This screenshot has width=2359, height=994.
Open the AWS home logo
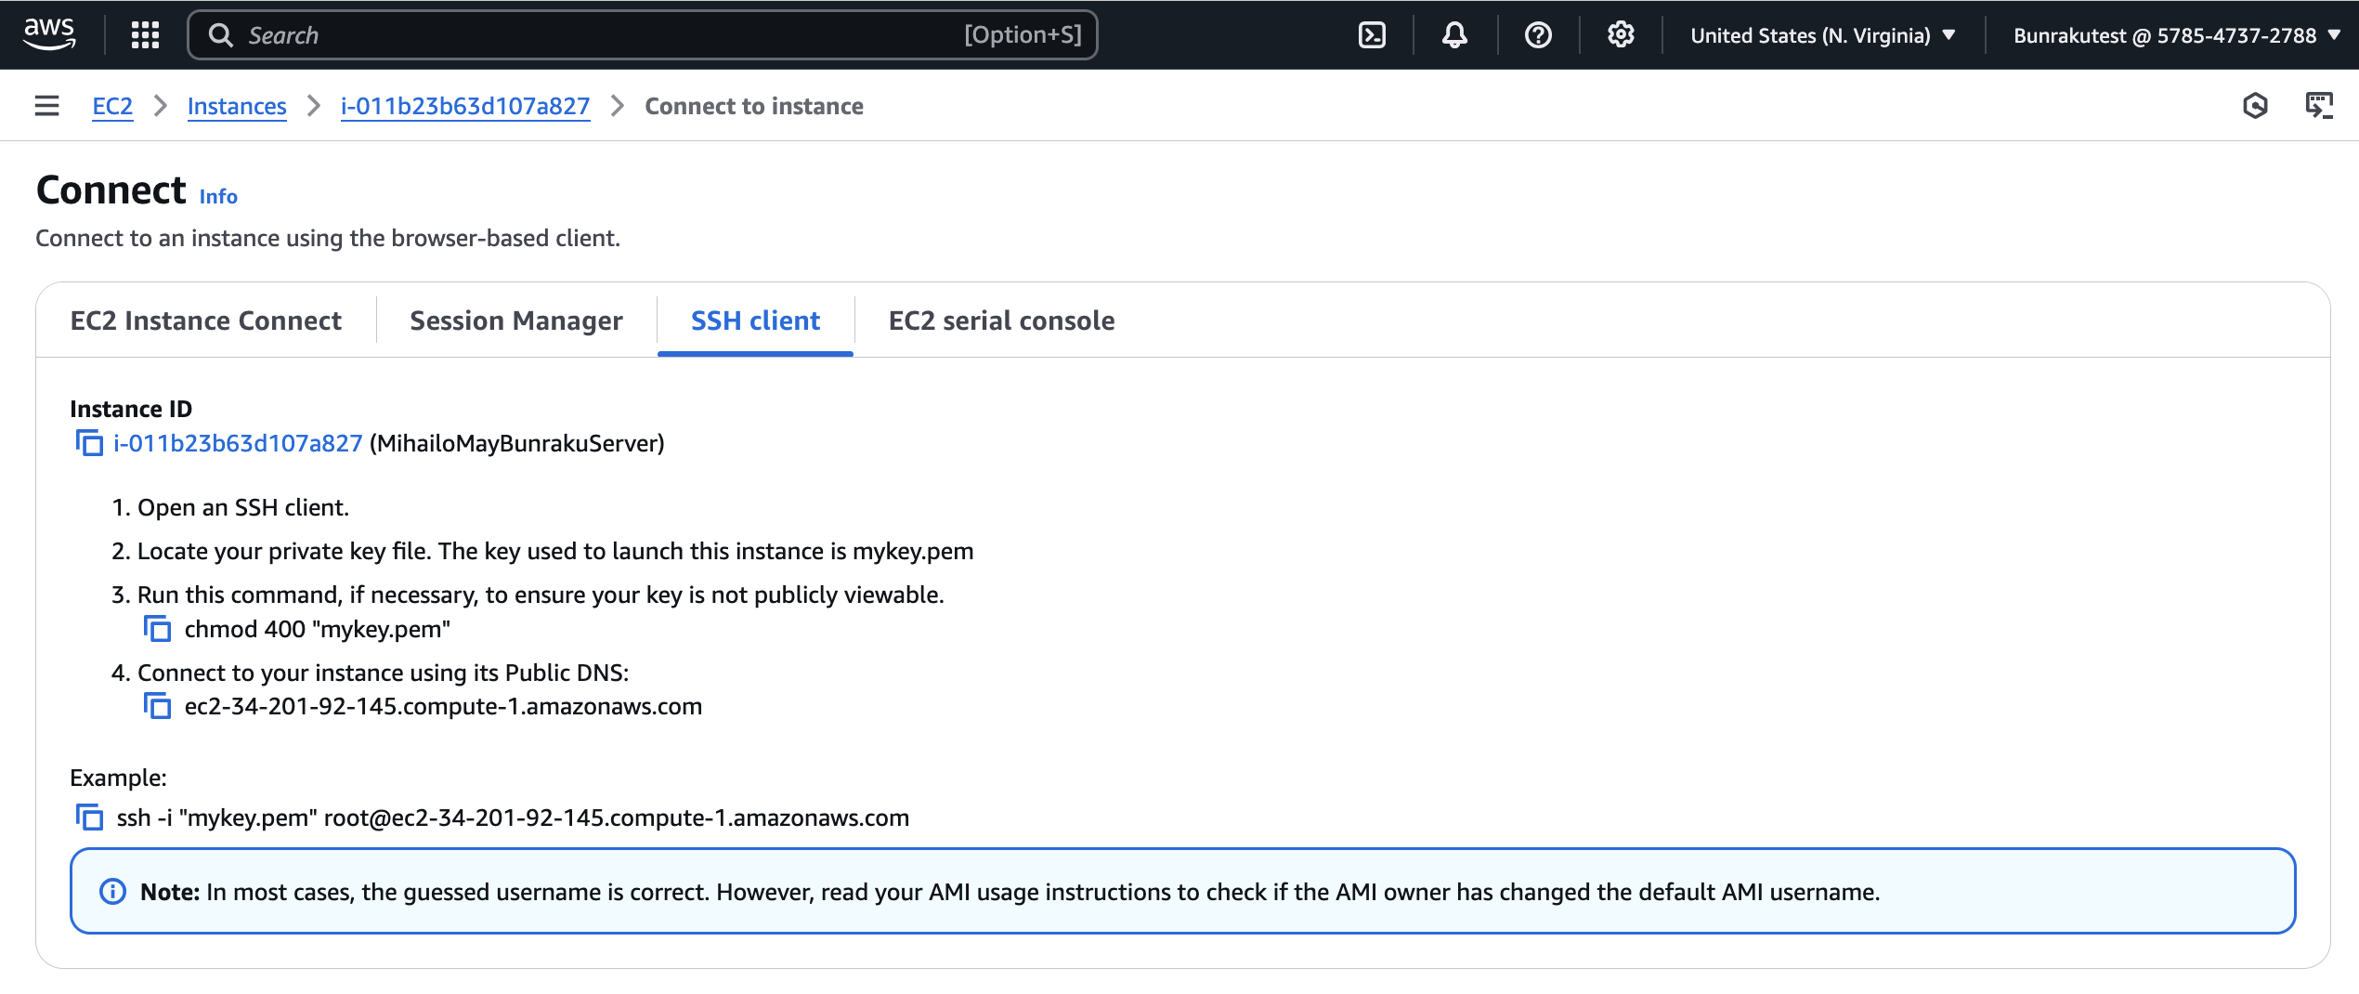pyautogui.click(x=49, y=34)
